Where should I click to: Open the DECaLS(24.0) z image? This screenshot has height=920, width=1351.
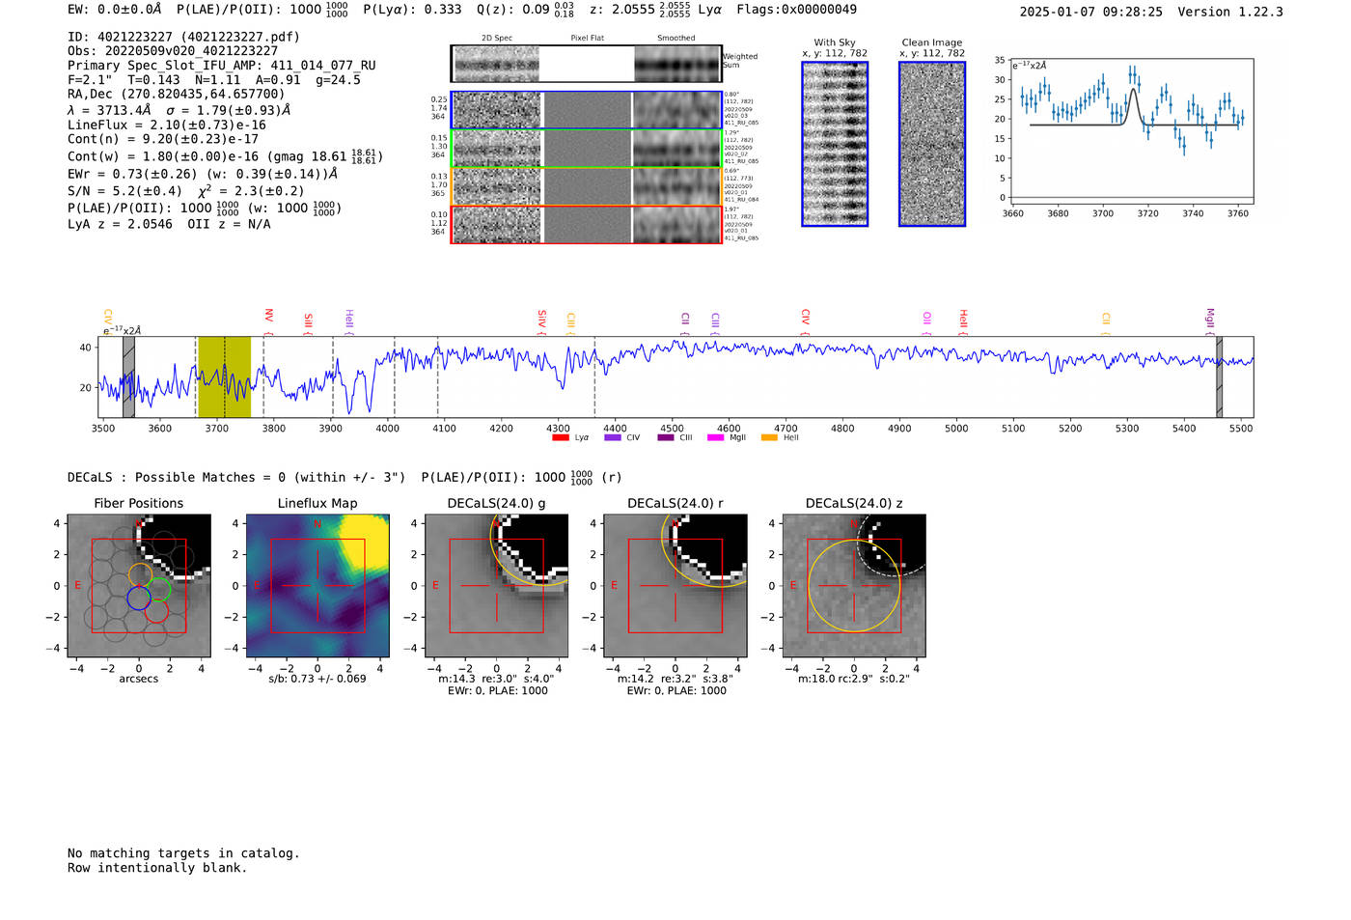(854, 585)
